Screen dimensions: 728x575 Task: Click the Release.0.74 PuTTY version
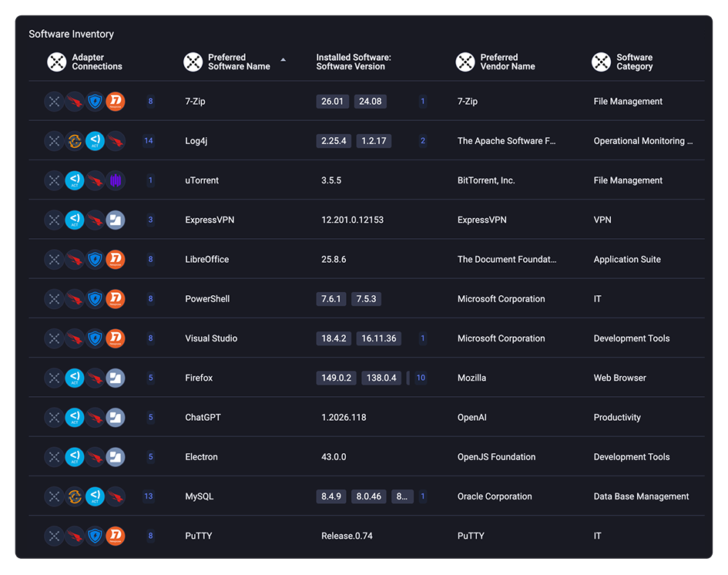(347, 536)
